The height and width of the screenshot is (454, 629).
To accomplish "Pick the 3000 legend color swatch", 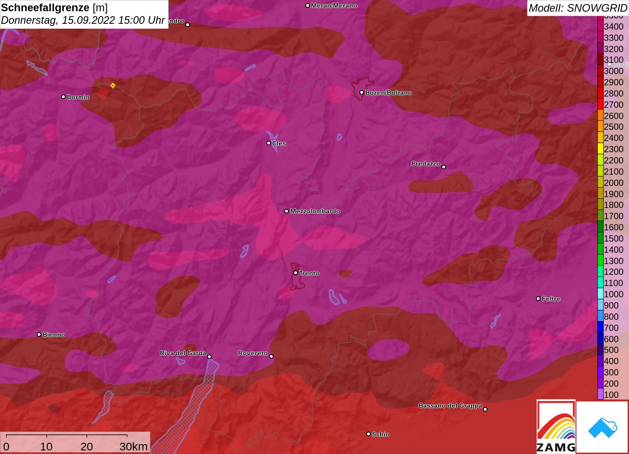I will [600, 71].
